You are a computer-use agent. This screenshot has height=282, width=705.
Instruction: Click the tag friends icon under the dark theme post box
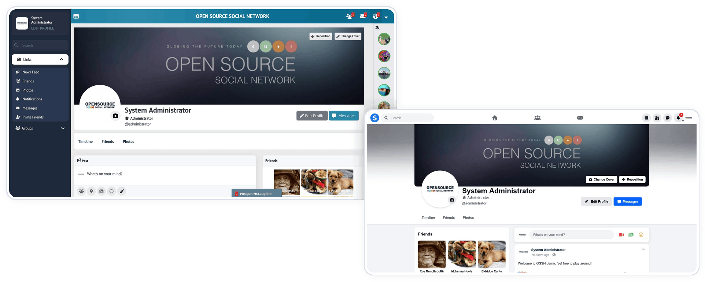81,191
